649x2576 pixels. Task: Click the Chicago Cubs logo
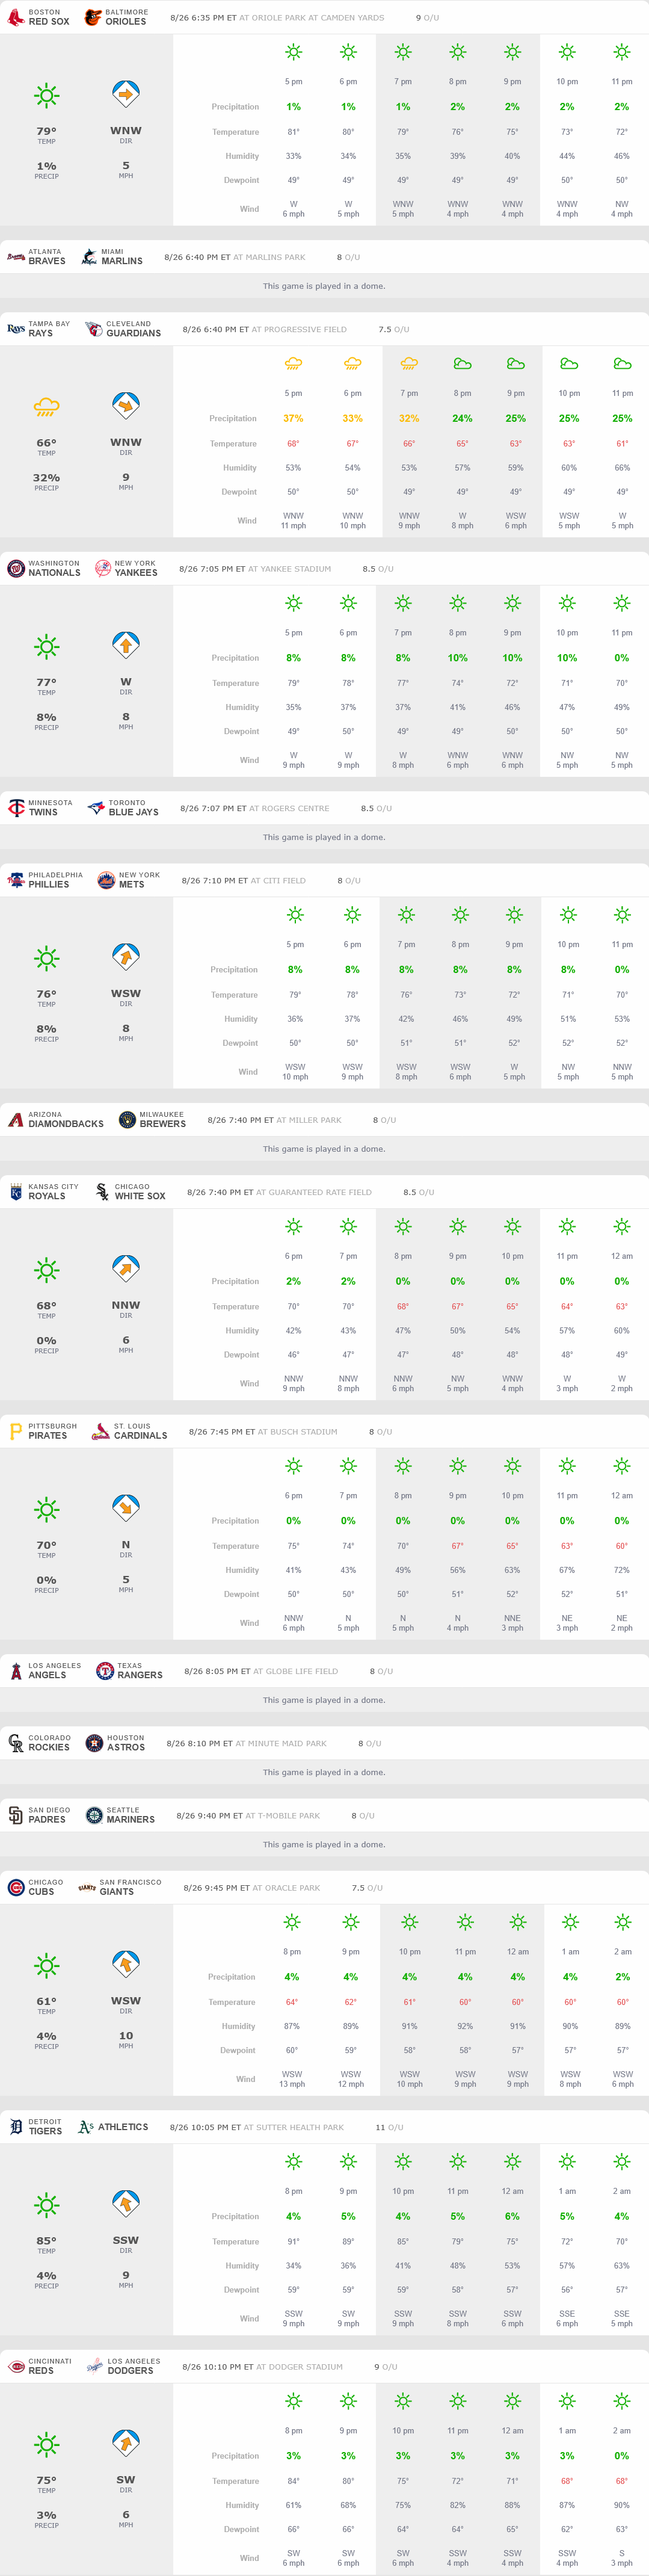[x=16, y=1887]
